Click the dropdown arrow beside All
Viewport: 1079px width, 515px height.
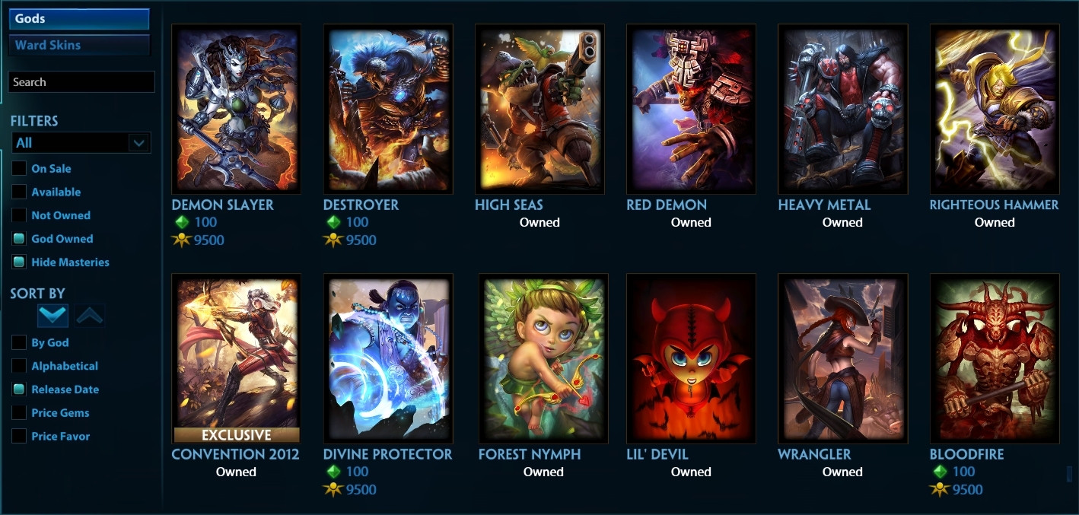click(x=139, y=143)
